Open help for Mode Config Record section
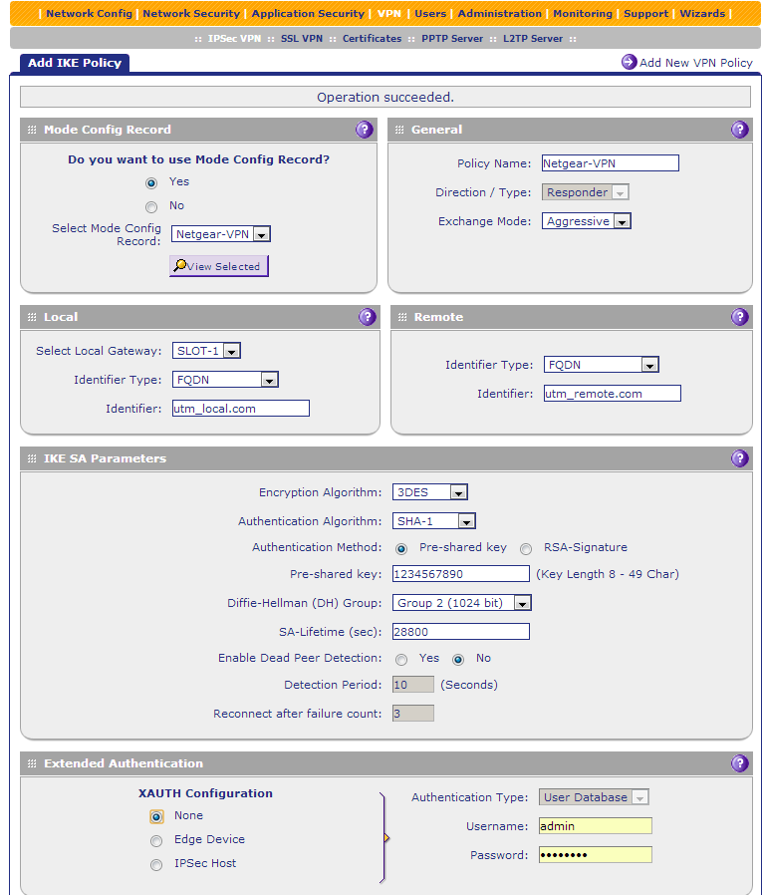This screenshot has height=895, width=763. pyautogui.click(x=365, y=130)
